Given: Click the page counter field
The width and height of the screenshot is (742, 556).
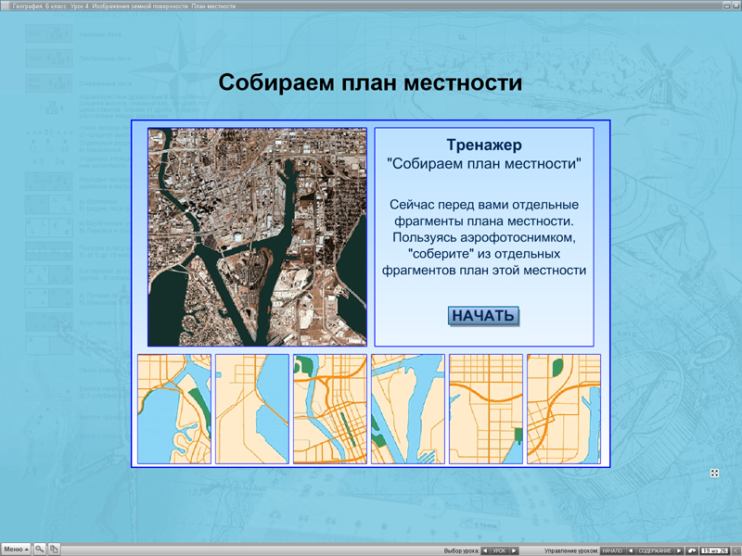Looking at the screenshot, I should click(715, 550).
